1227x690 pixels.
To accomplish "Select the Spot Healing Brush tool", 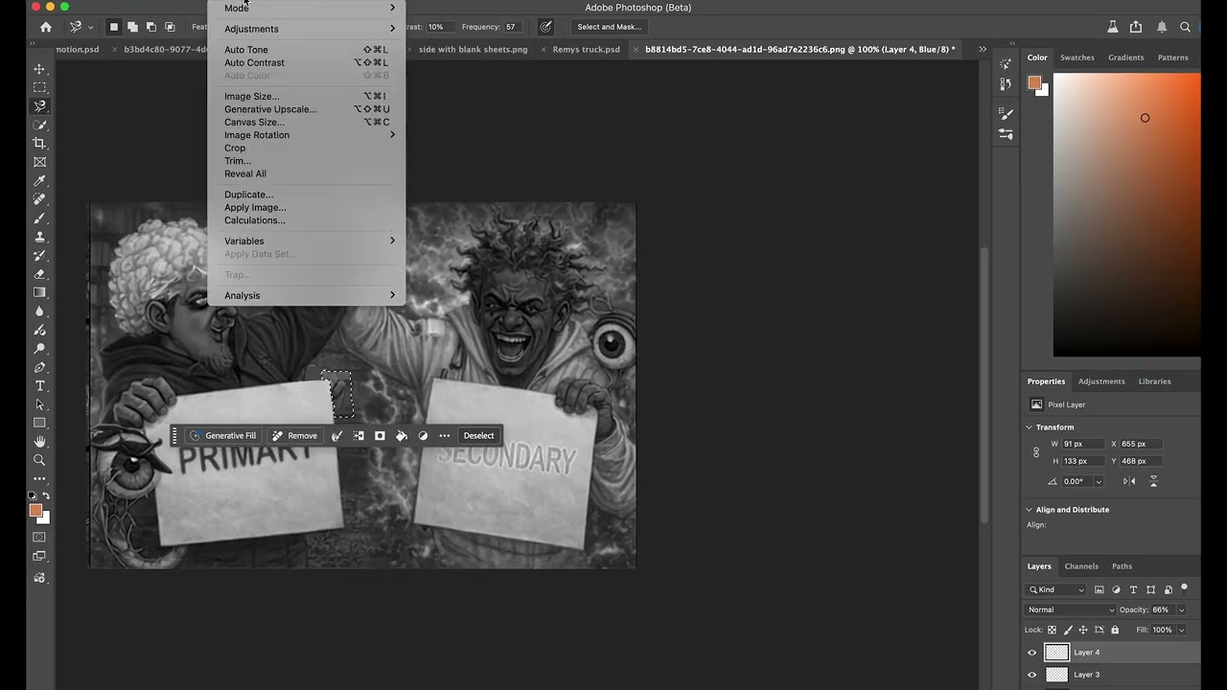I will [x=39, y=199].
